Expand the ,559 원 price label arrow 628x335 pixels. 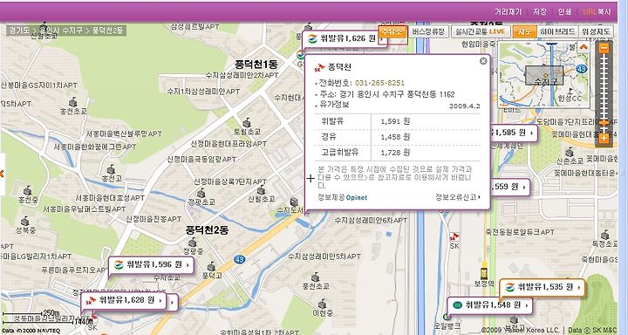point(524,187)
